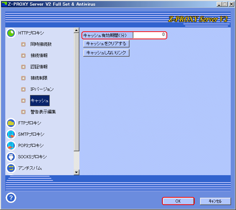
Task: Close the Z-PROXY Server window
Action: point(231,4)
